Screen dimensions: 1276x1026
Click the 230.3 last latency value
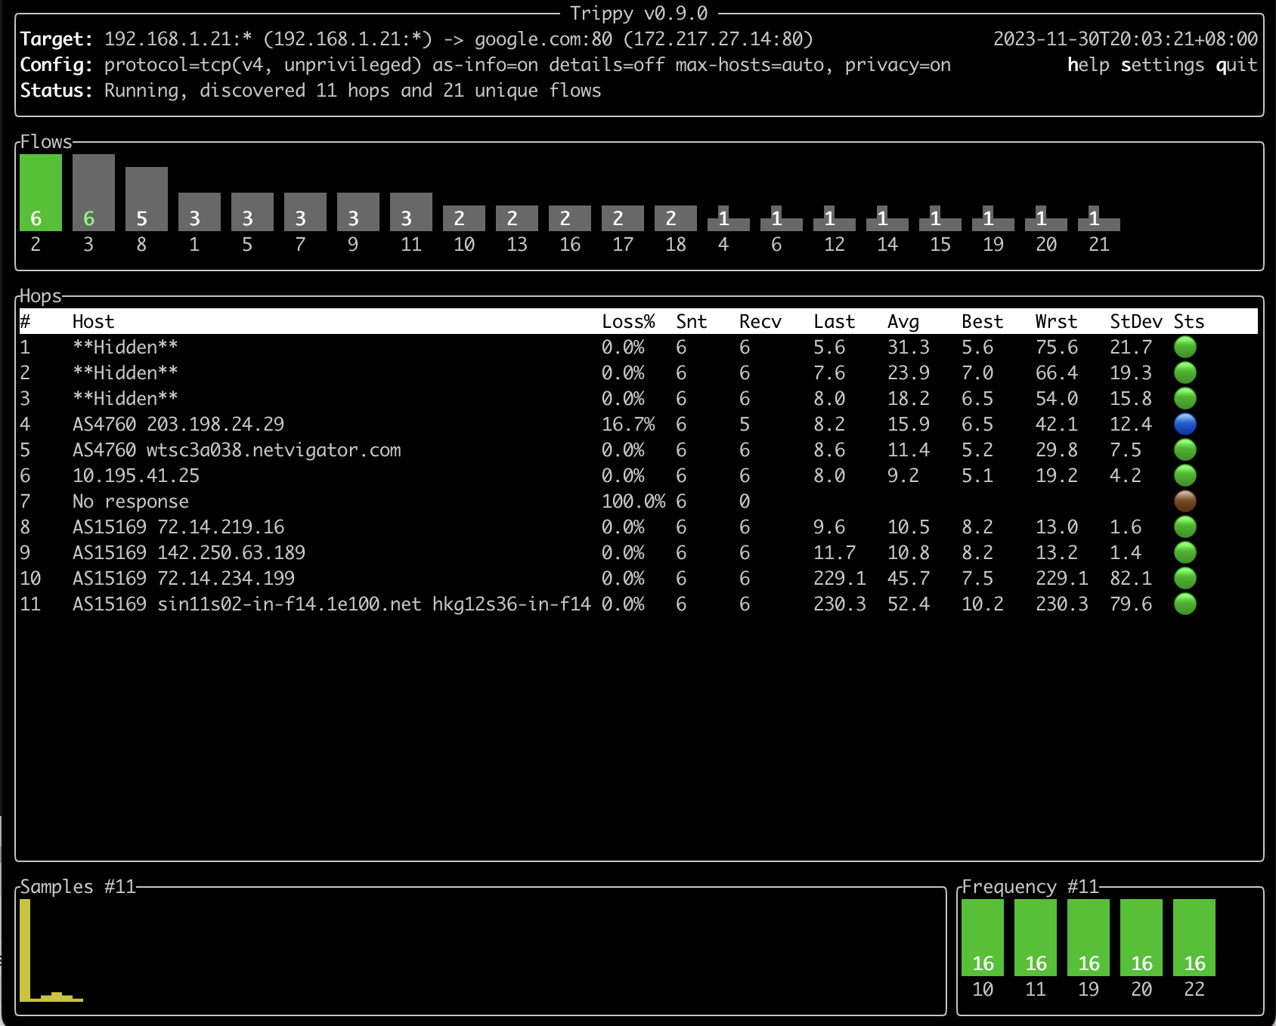coord(840,604)
